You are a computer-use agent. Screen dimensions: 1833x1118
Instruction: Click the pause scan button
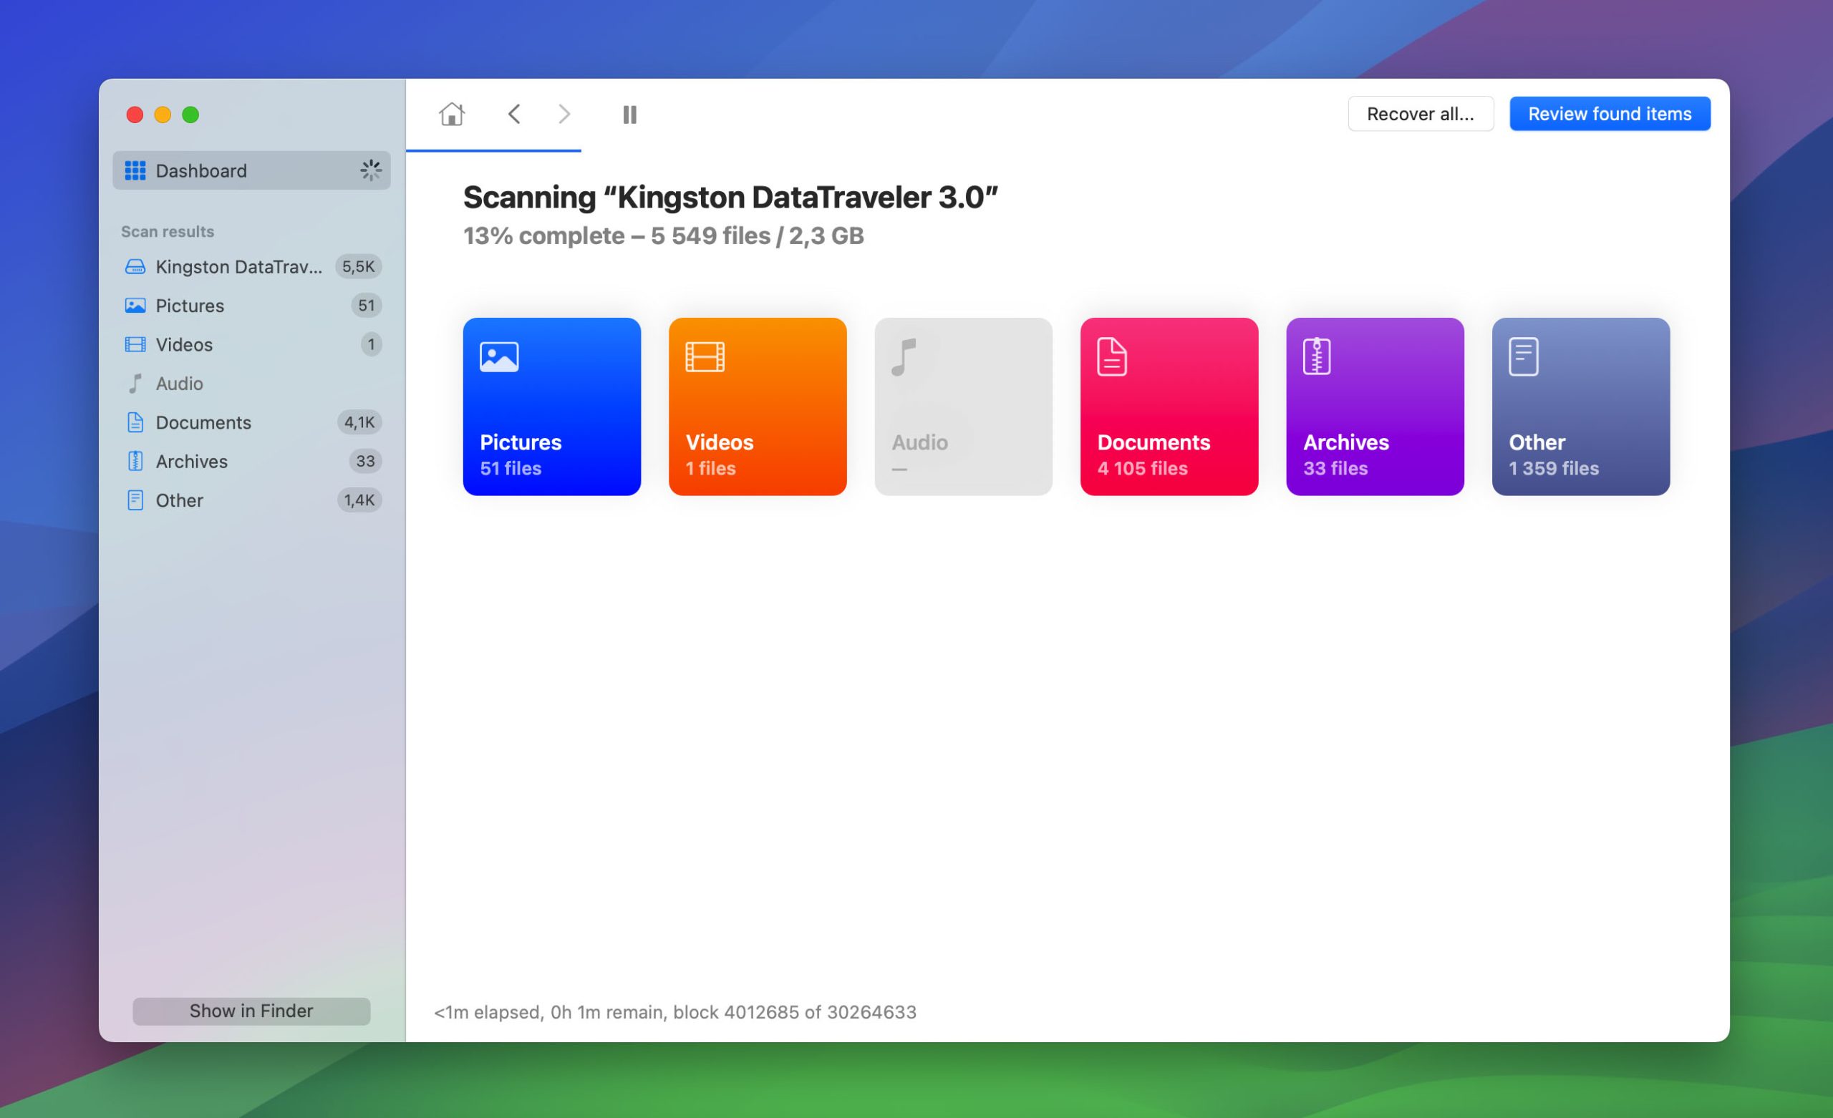click(x=630, y=114)
